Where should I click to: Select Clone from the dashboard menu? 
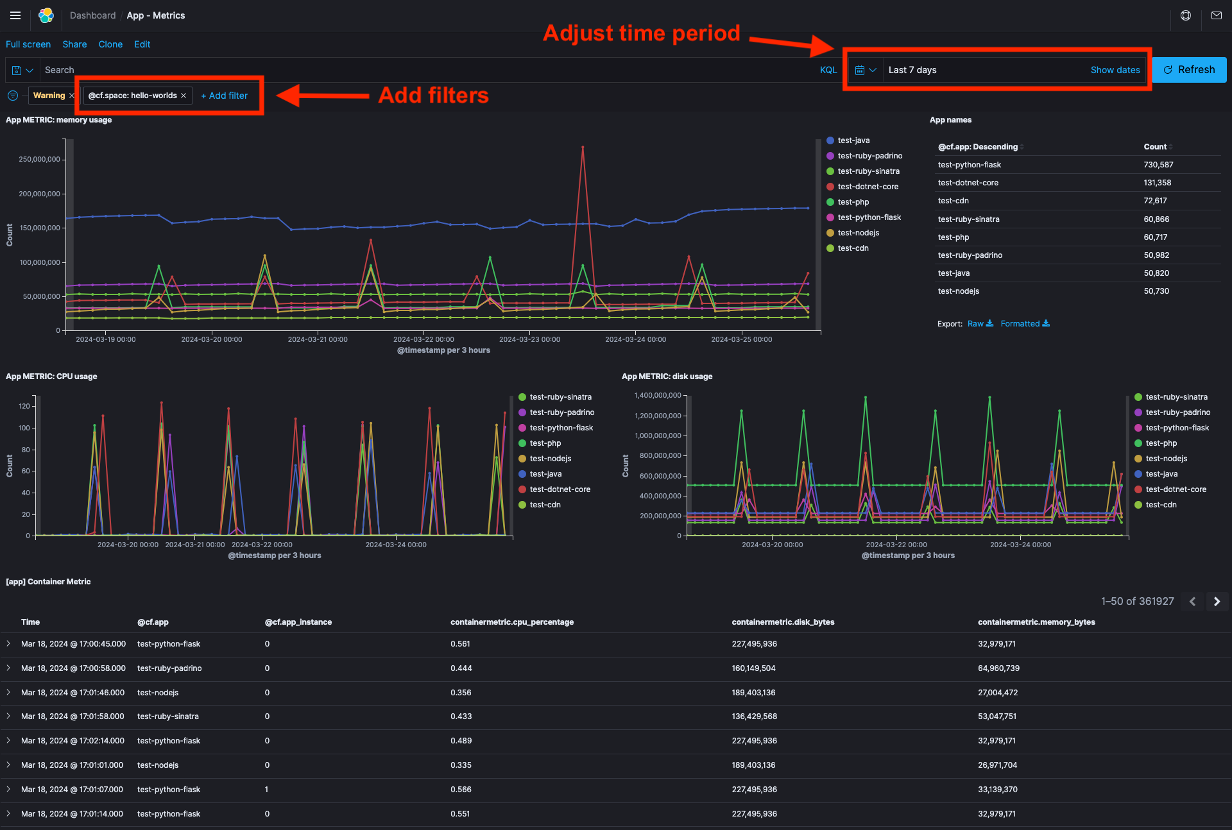click(x=110, y=44)
